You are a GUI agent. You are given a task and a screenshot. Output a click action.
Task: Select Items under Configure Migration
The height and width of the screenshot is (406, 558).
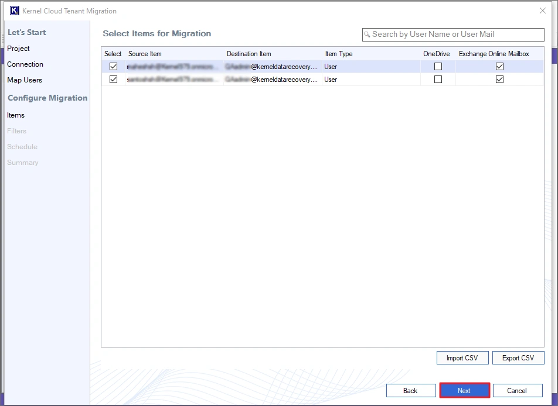(x=16, y=115)
